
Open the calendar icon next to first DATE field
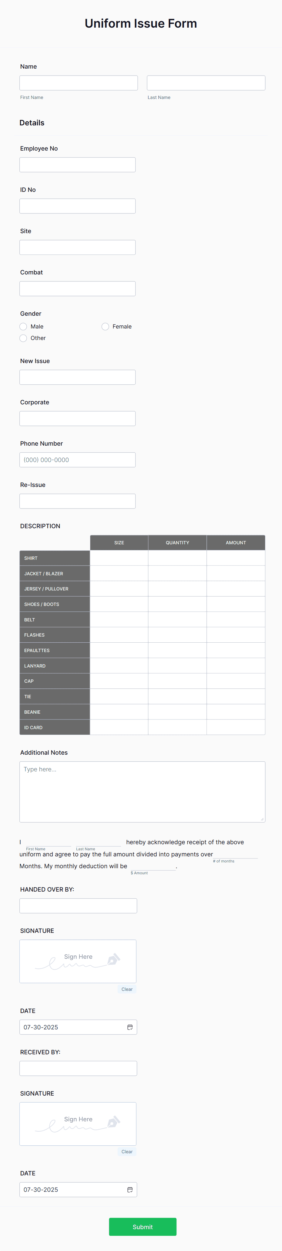130,1027
